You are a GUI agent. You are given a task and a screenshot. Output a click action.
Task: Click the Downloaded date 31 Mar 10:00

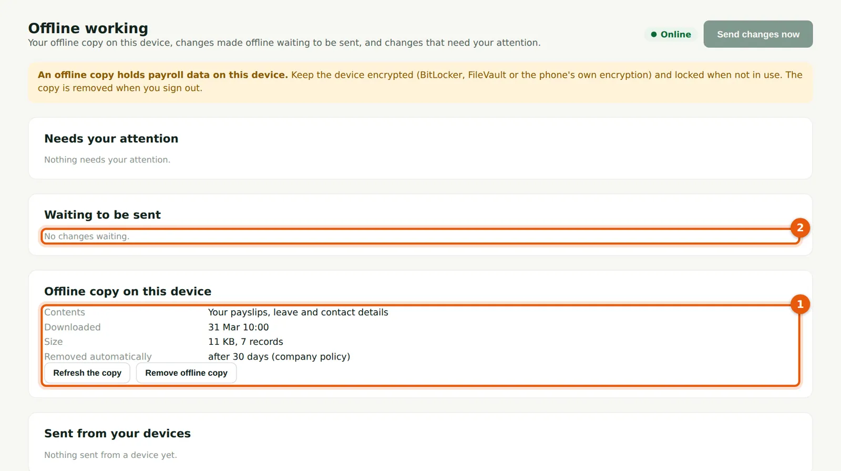[x=239, y=327]
